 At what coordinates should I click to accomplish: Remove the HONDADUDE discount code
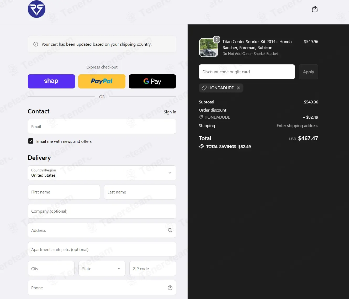tap(238, 88)
